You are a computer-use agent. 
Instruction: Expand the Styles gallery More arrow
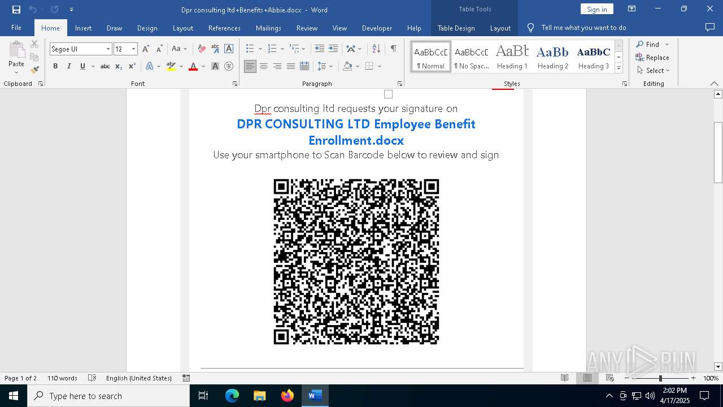point(619,68)
